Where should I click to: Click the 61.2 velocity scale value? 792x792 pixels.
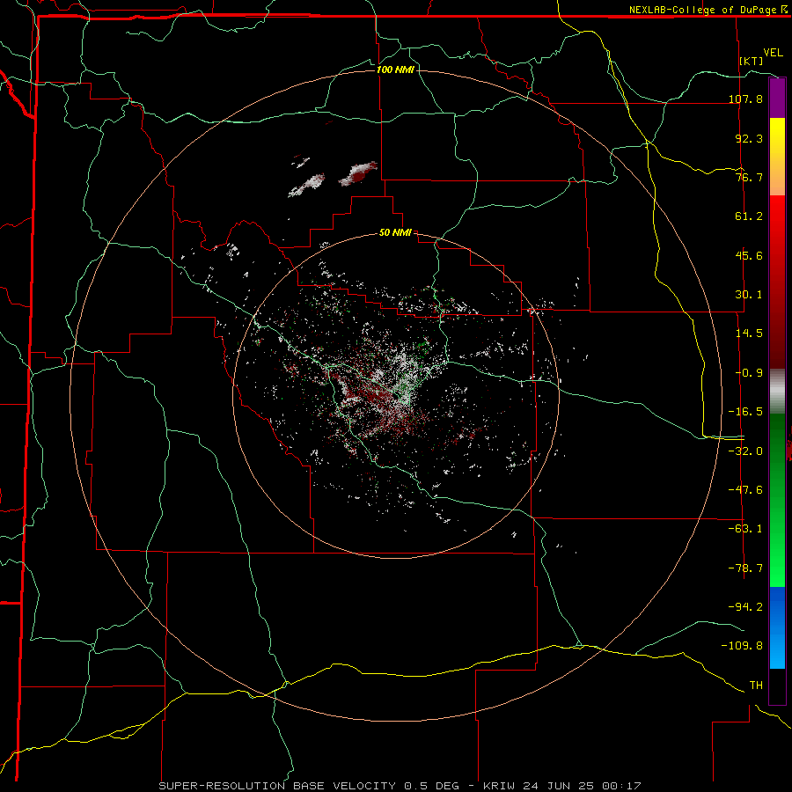(x=749, y=216)
